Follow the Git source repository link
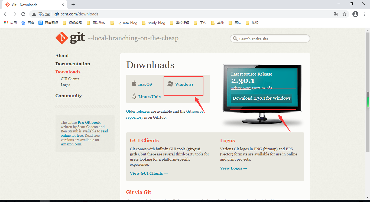The image size is (370, 202). 165,114
